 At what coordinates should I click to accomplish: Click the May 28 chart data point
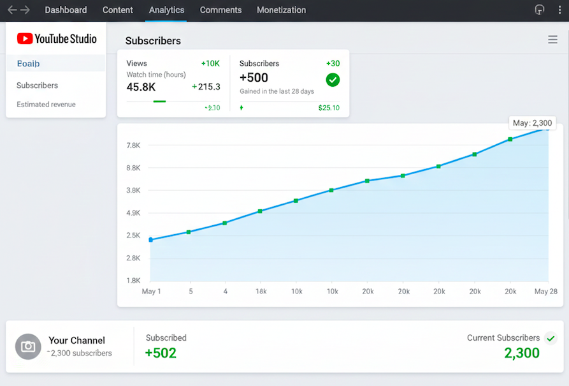point(547,128)
